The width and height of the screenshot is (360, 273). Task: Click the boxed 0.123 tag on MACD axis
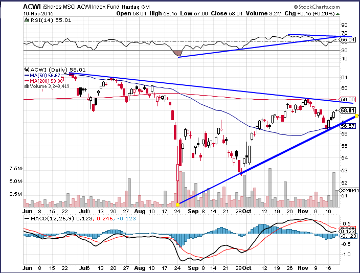coord(348,232)
